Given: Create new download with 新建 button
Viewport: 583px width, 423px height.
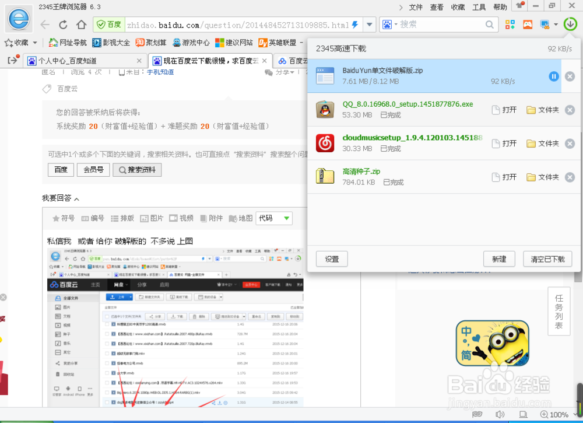Looking at the screenshot, I should coord(499,259).
